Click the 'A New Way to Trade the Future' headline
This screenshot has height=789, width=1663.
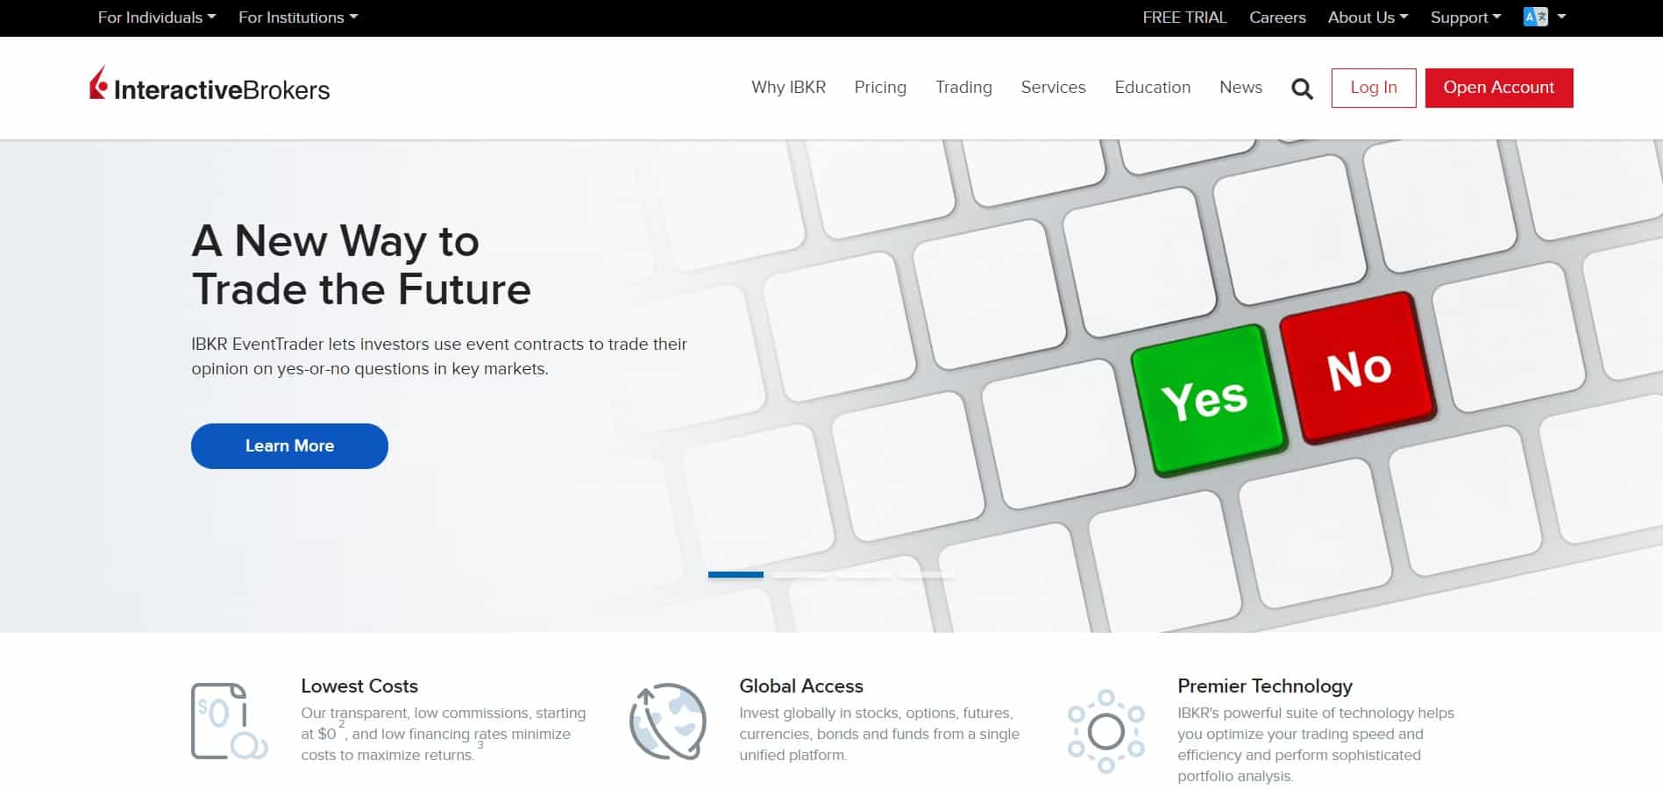pyautogui.click(x=361, y=265)
